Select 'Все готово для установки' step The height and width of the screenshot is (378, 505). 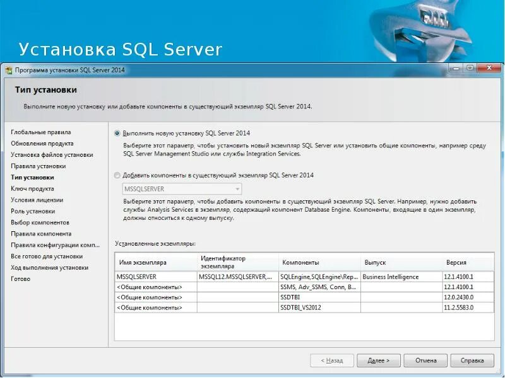click(47, 256)
